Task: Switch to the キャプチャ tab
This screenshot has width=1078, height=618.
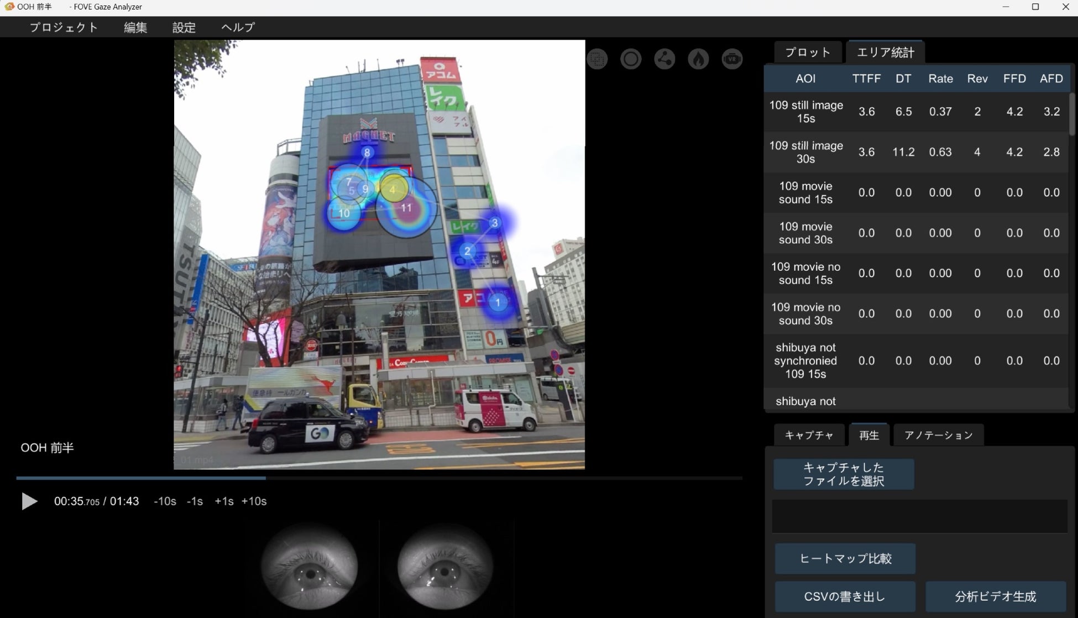Action: coord(809,436)
